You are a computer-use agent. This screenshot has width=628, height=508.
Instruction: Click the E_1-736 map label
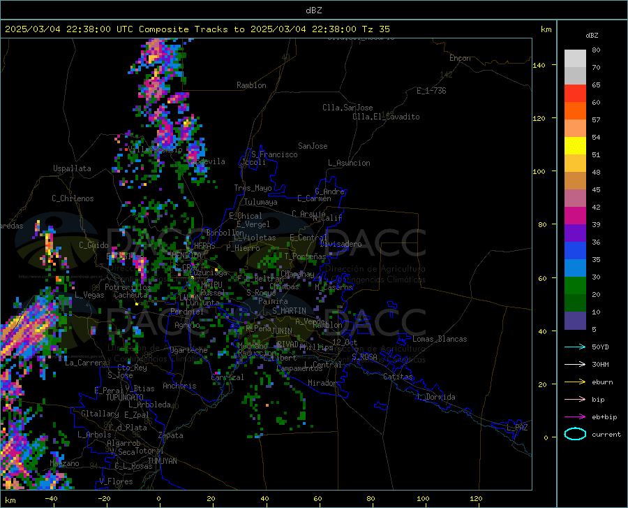(431, 91)
